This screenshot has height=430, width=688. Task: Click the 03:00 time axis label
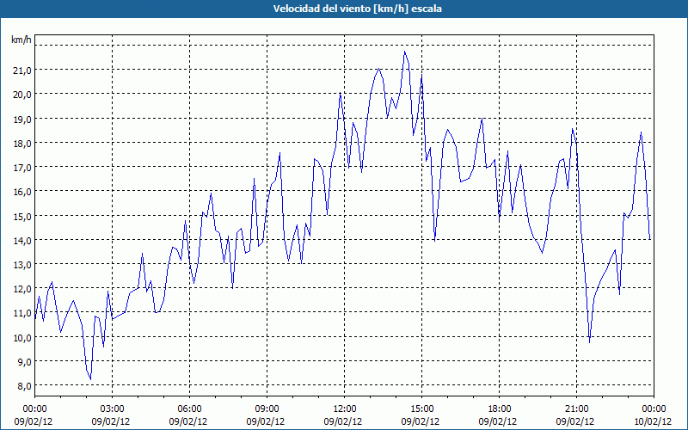[x=112, y=408]
